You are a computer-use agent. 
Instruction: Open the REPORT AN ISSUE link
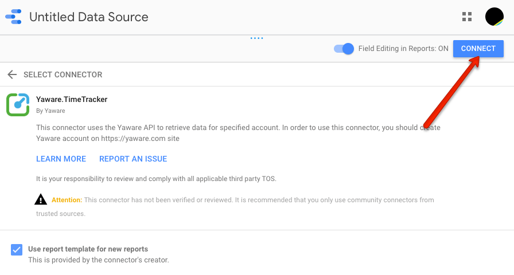[133, 159]
